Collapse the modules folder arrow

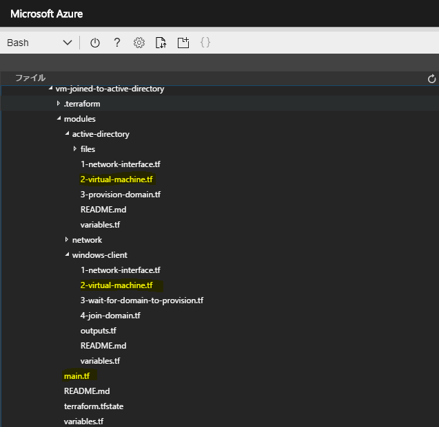[x=59, y=118]
